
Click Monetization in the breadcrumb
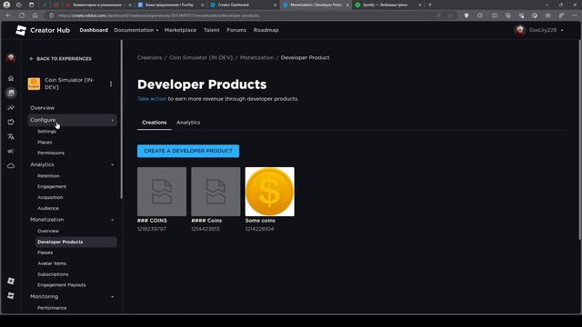[x=256, y=57]
